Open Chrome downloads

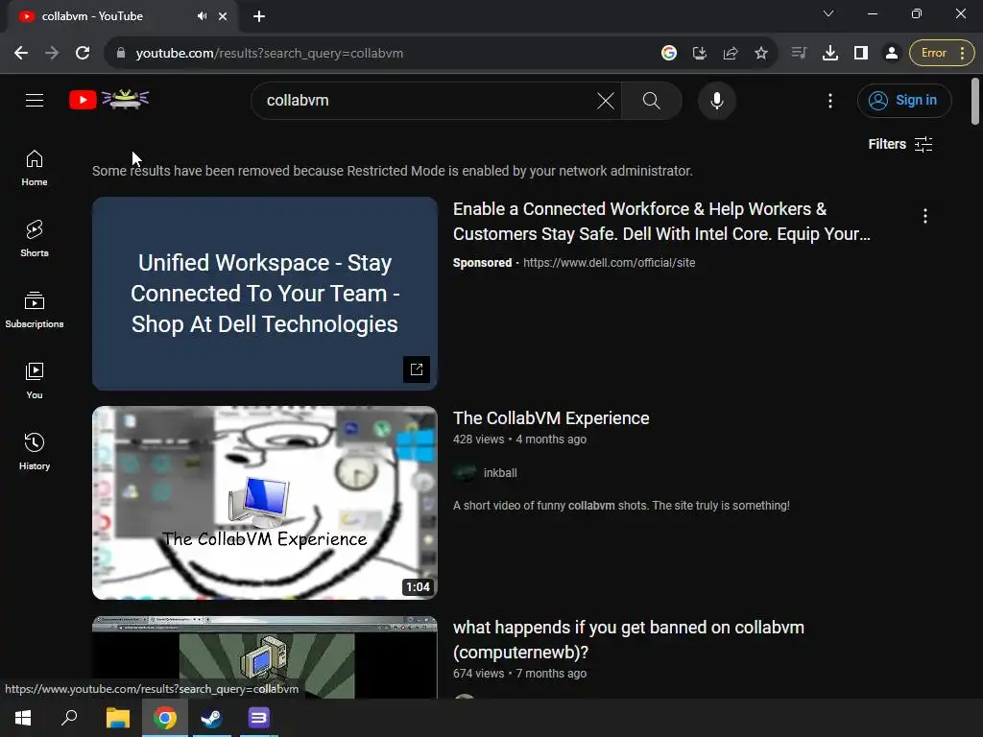(x=830, y=54)
